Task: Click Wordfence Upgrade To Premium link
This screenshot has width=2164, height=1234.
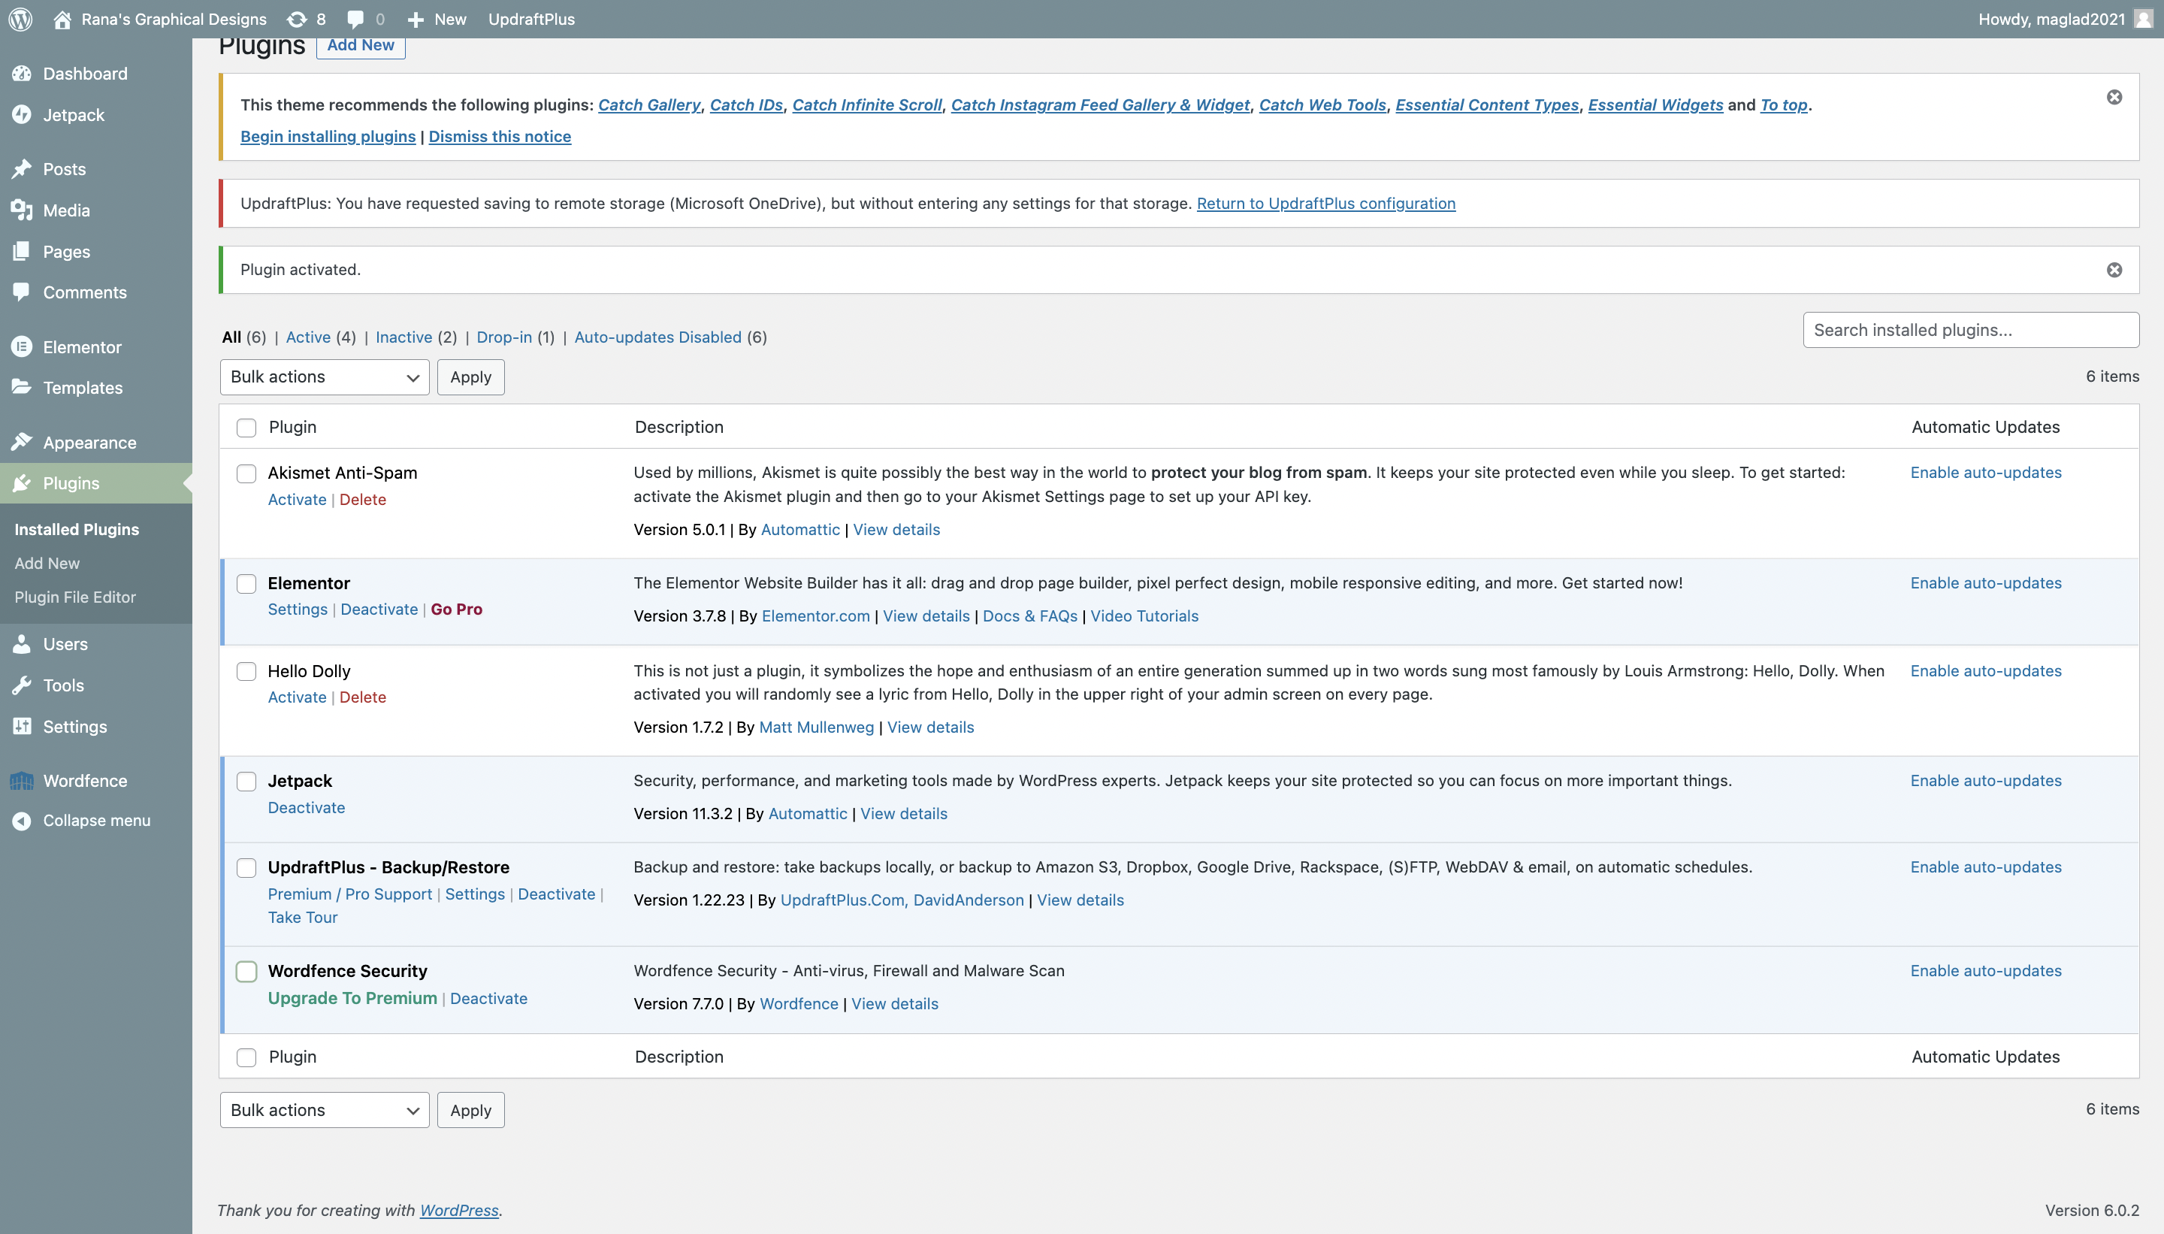Action: pos(352,998)
